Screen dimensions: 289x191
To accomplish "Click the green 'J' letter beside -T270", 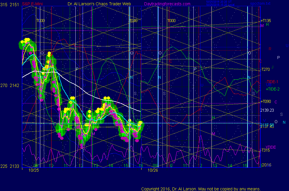I will (x=273, y=67).
